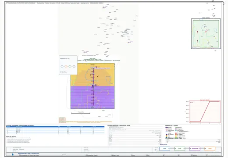Click the red line chart panel
The width and height of the screenshot is (228, 158).
click(205, 111)
